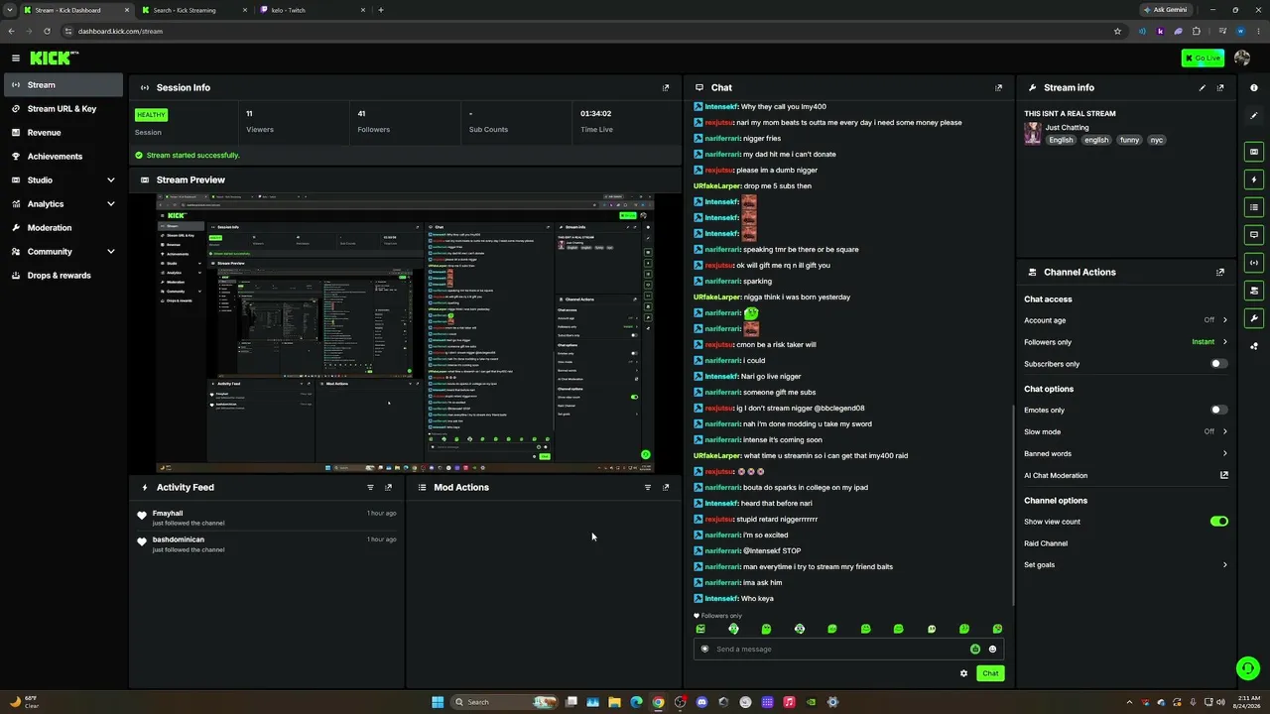Toggle Emotes only chat option

point(1218,410)
